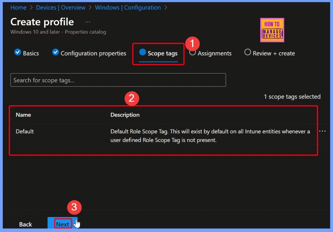Open Windows | Configuration breadcrumb

point(128,8)
